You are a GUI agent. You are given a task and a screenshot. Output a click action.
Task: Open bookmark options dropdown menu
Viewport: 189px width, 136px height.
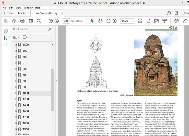(16, 37)
